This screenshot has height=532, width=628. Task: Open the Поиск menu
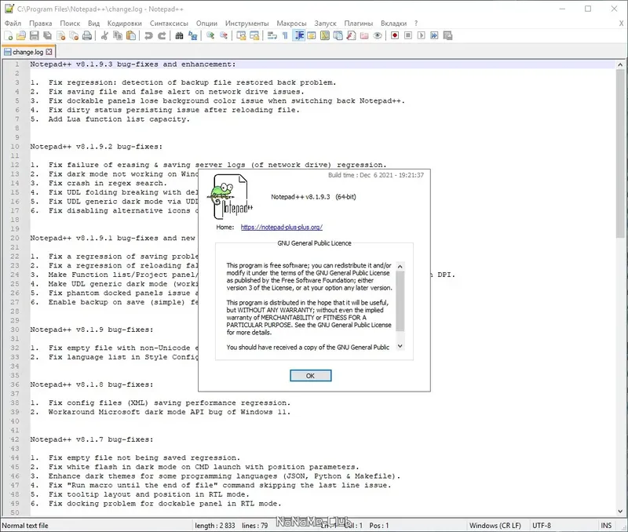click(70, 24)
